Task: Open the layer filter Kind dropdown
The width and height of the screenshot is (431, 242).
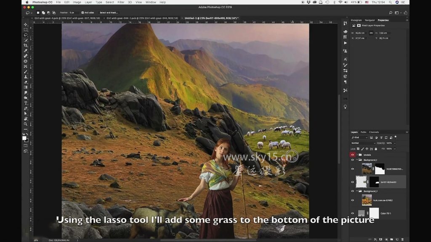Action: pos(359,137)
